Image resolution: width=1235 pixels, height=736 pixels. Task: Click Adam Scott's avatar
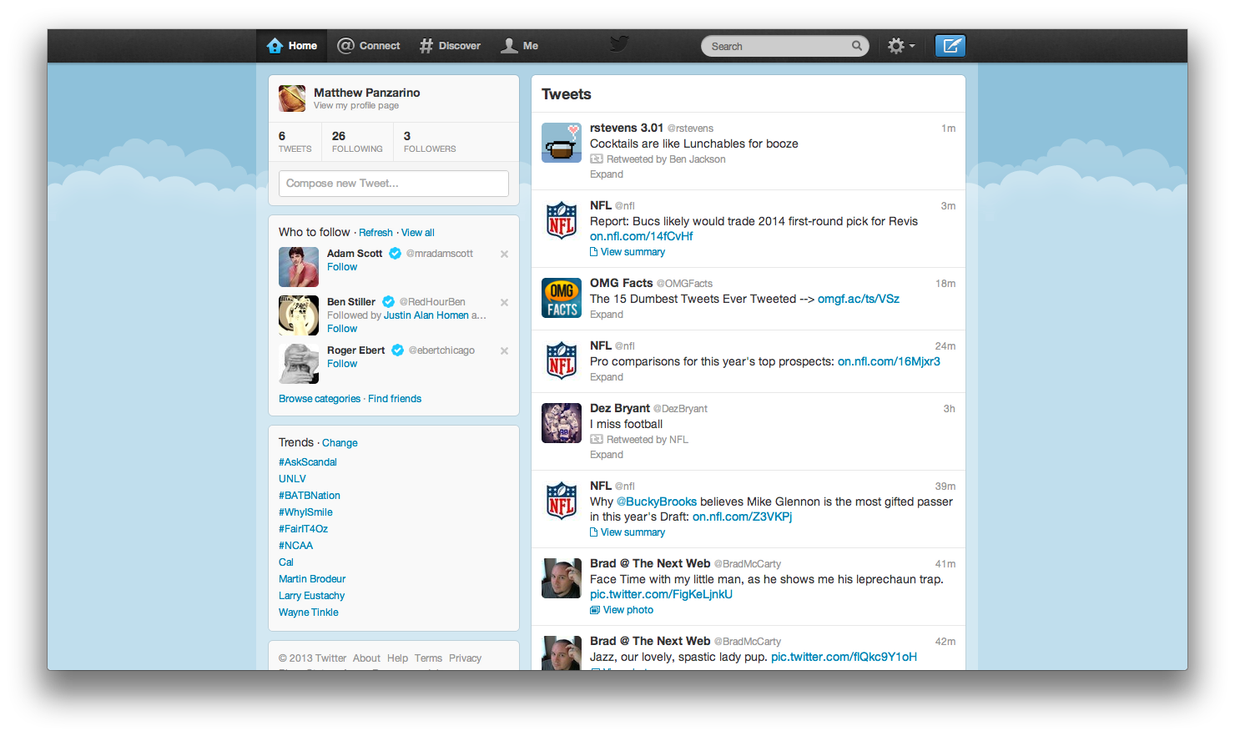pyautogui.click(x=299, y=267)
